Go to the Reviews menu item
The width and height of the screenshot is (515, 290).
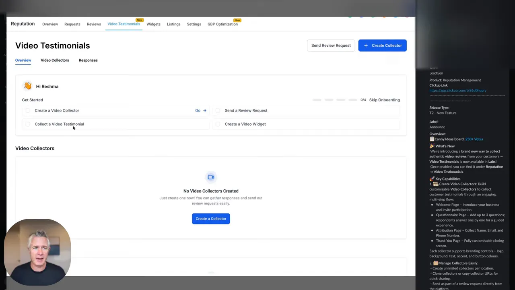94,24
